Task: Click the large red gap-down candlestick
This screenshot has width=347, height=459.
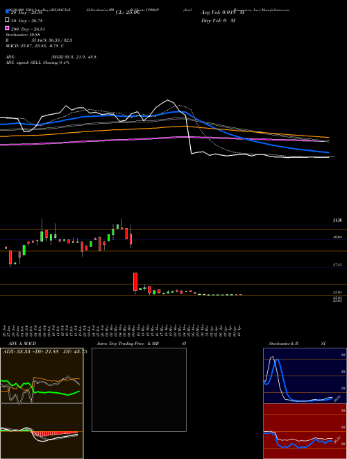Action: click(x=135, y=282)
